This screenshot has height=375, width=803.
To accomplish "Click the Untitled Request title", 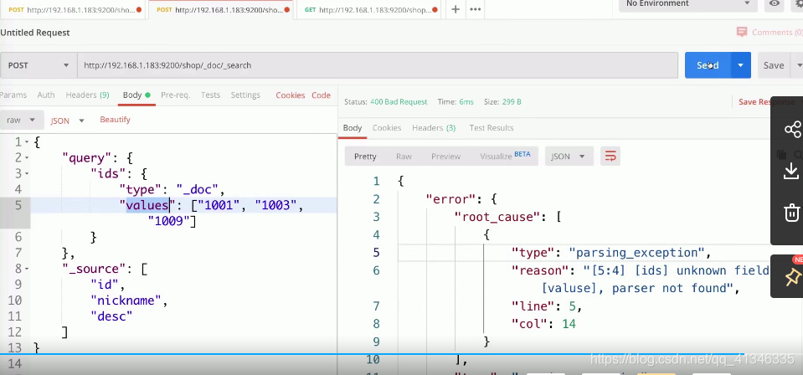I will (x=35, y=33).
